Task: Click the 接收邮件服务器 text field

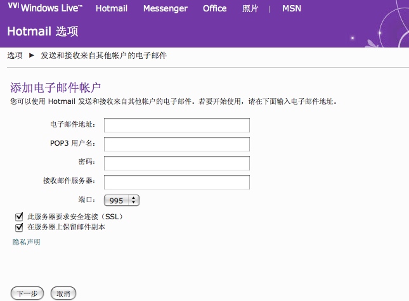Action: [177, 182]
